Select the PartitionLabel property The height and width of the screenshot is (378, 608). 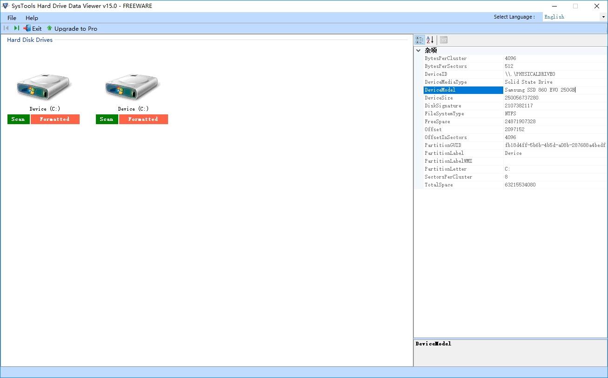(444, 153)
